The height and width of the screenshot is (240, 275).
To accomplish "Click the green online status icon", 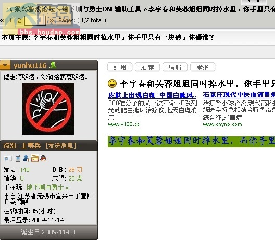I will click(x=53, y=65).
